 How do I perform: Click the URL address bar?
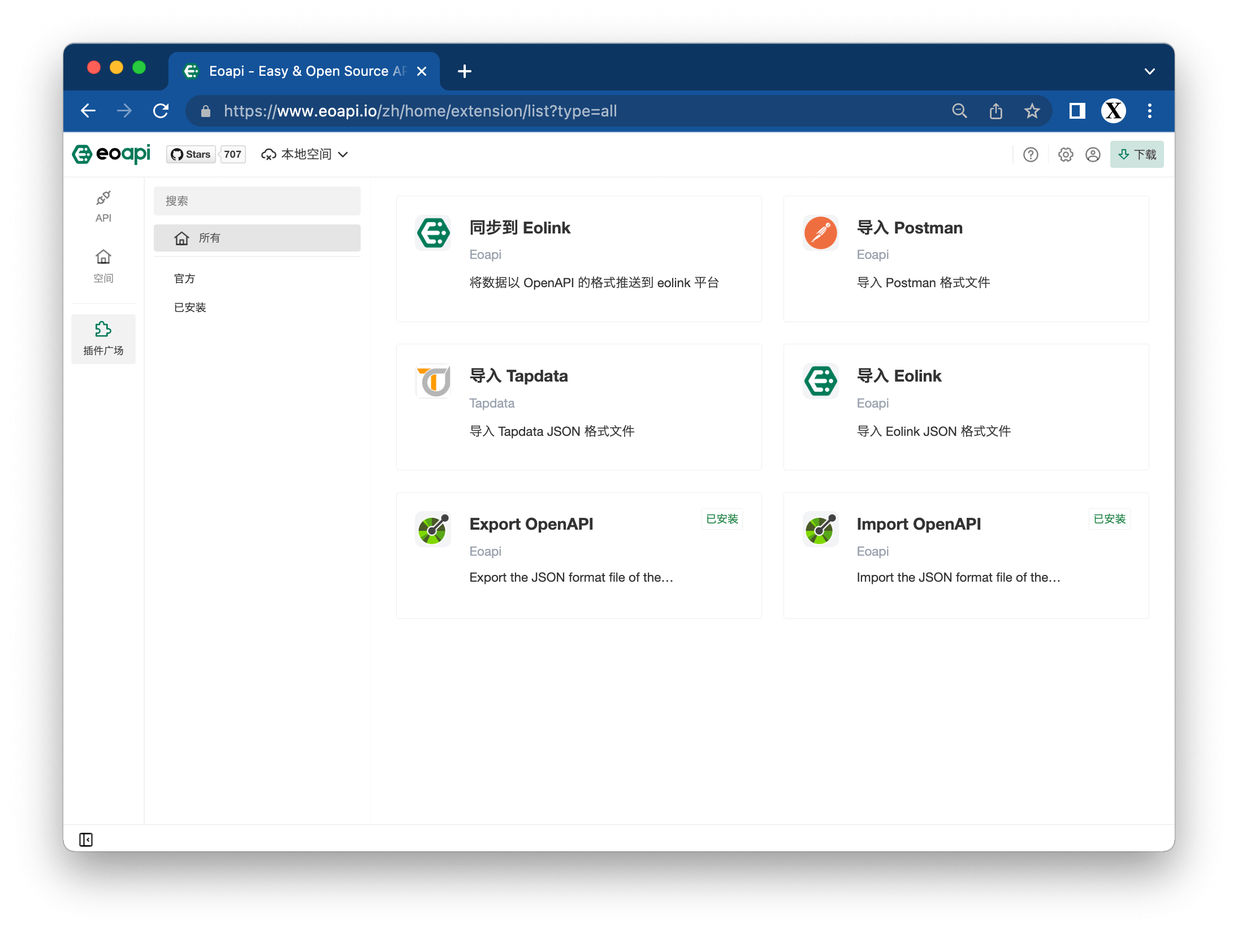[x=619, y=111]
